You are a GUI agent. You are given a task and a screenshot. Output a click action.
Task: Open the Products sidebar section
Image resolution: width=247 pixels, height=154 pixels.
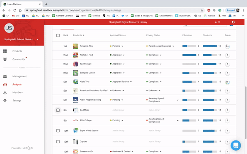pos(17,51)
